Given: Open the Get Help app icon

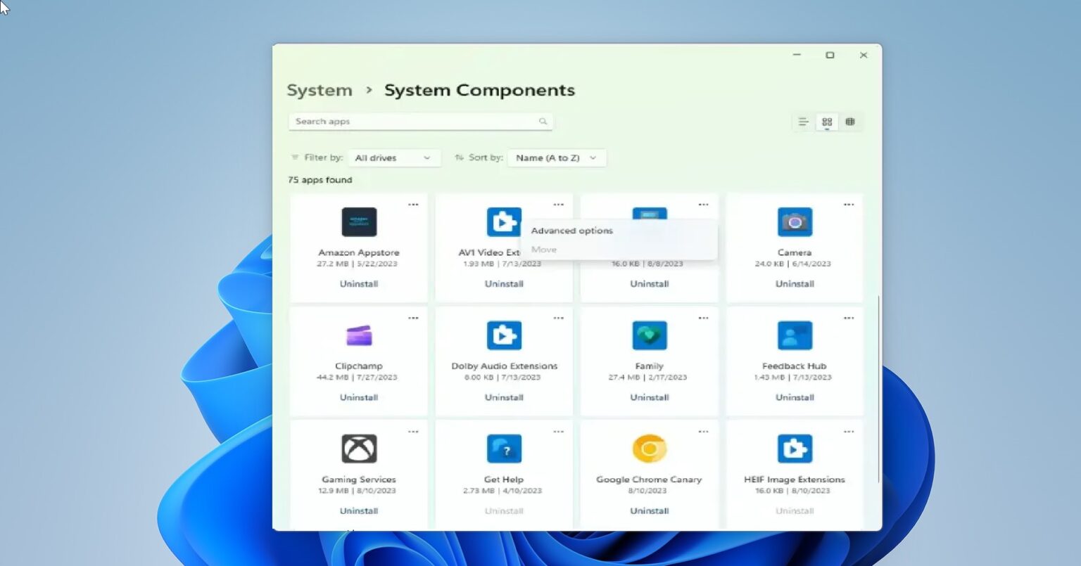Looking at the screenshot, I should click(x=504, y=449).
